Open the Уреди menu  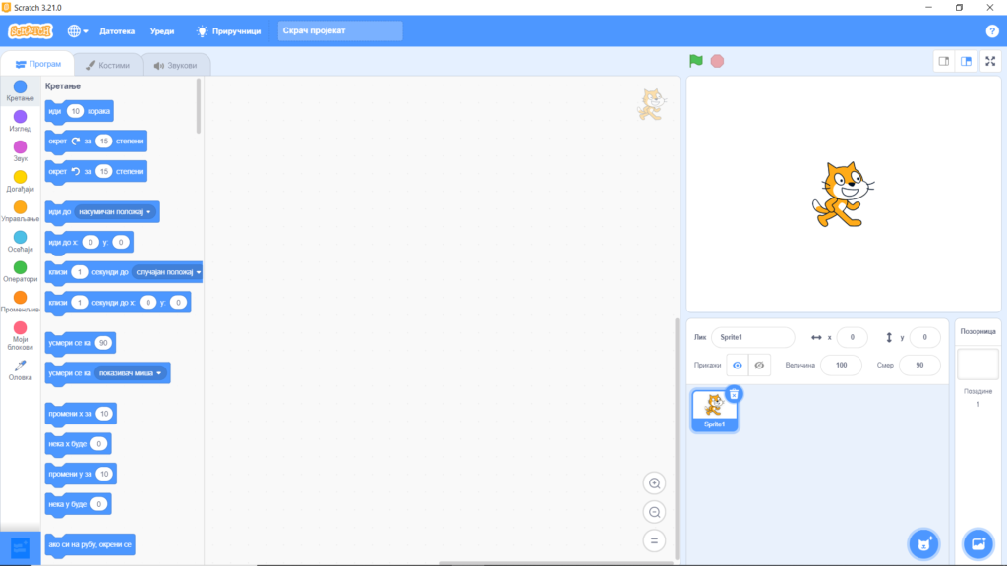pyautogui.click(x=162, y=30)
